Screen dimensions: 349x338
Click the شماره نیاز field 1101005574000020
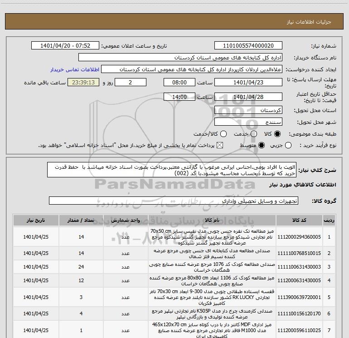[248, 46]
